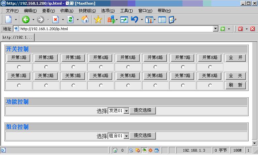Click the Stop loading red X icon
258x155 pixels.
pyautogui.click(x=55, y=19)
